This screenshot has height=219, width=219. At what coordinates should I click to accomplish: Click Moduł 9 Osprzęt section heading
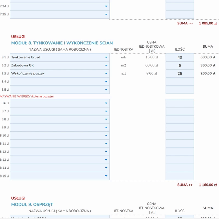32,204
